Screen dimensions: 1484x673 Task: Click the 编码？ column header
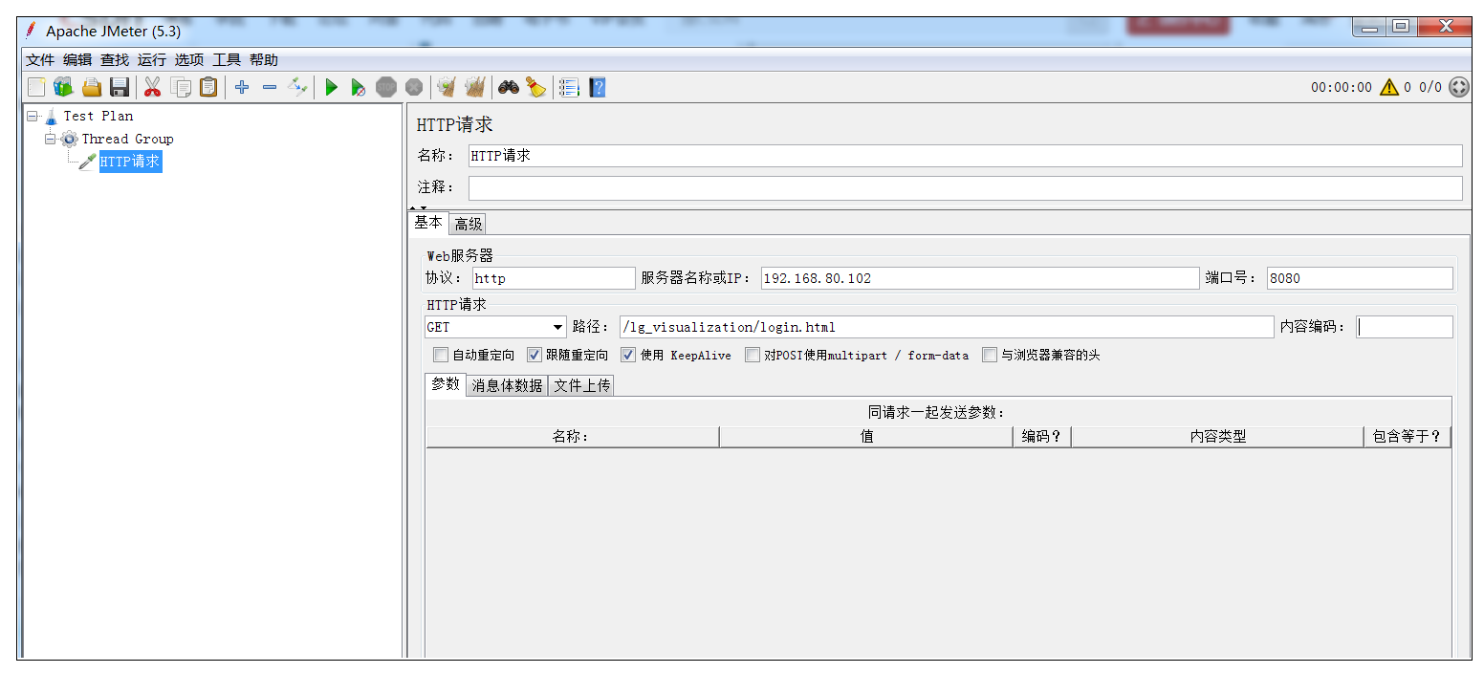coord(1042,437)
